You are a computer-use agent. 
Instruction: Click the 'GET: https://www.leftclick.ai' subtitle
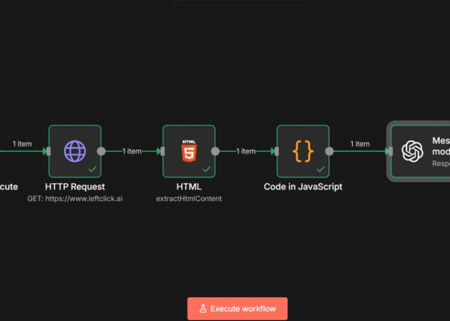pyautogui.click(x=75, y=199)
